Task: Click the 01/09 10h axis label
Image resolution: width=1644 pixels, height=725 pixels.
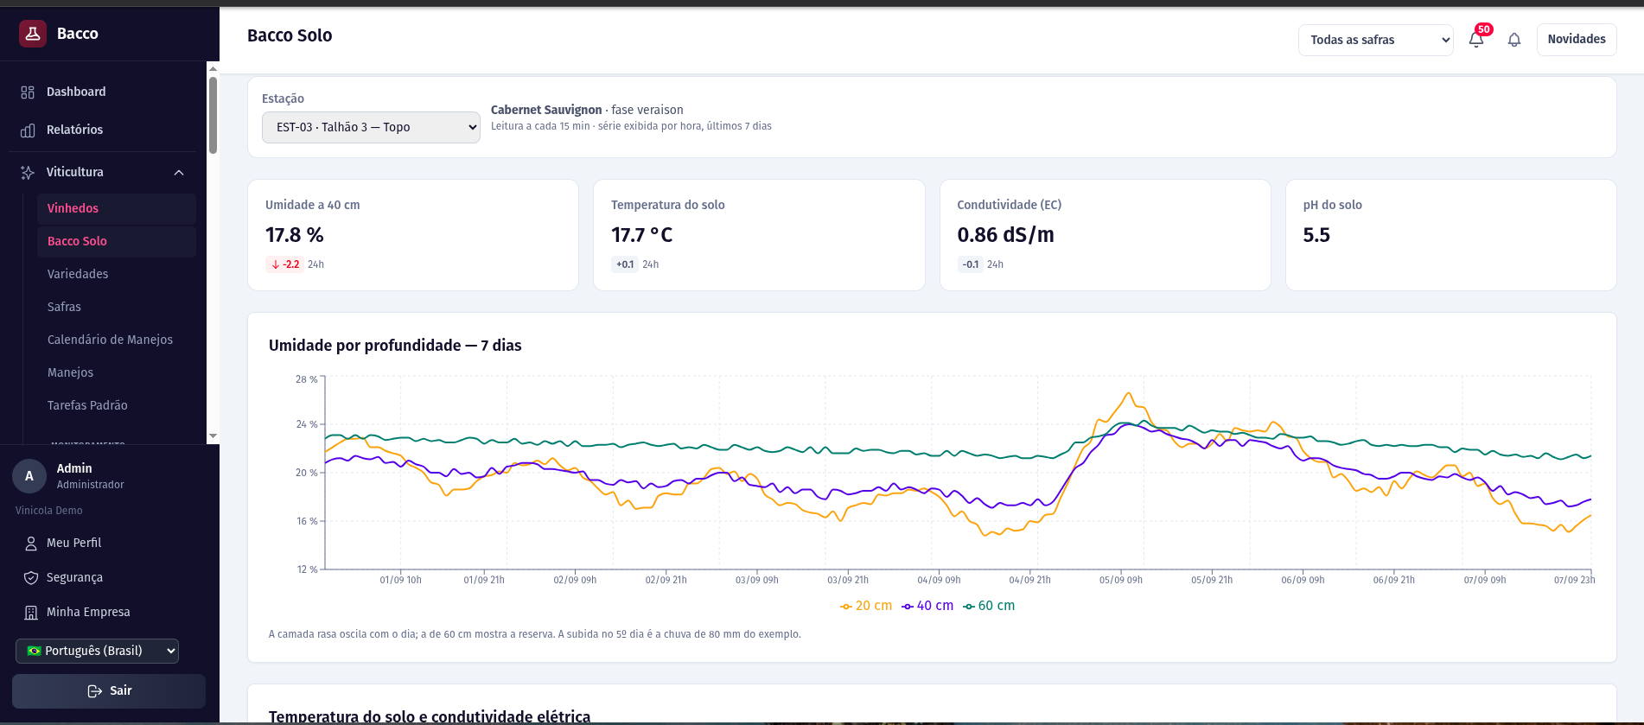Action: [401, 580]
